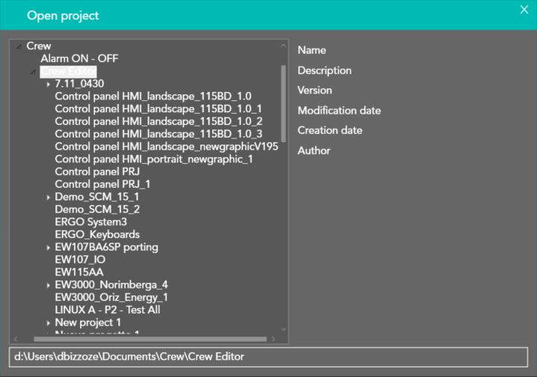537x377 pixels.
Task: Select LINUX A - P2 - Test All
Action: [x=107, y=310]
